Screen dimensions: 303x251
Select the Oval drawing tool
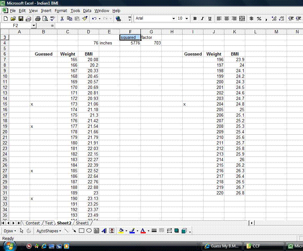coord(89,231)
